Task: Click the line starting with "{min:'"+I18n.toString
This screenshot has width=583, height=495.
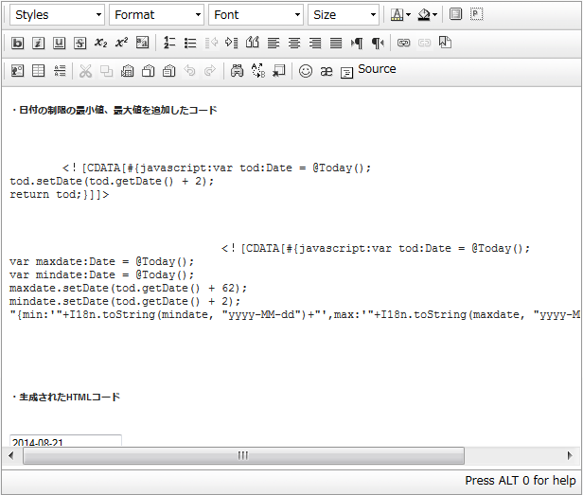Action: (295, 315)
